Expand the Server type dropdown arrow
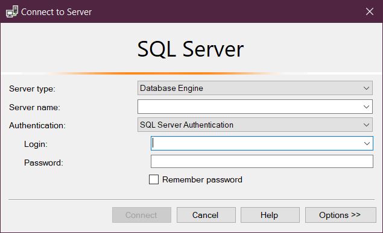 tap(366, 88)
